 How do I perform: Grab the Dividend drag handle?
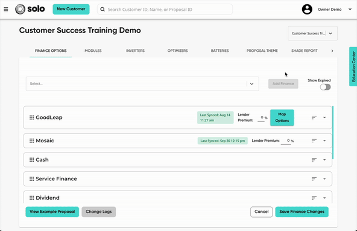click(31, 198)
